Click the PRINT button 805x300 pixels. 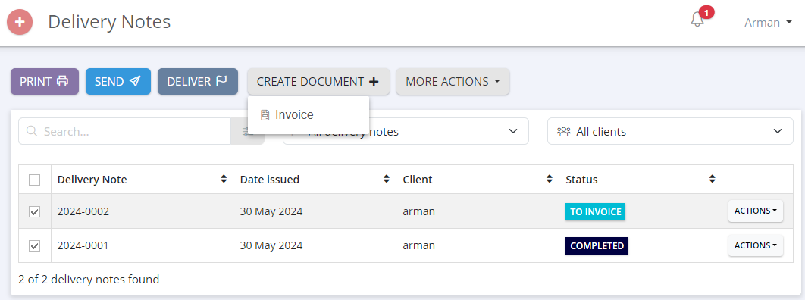pyautogui.click(x=45, y=82)
